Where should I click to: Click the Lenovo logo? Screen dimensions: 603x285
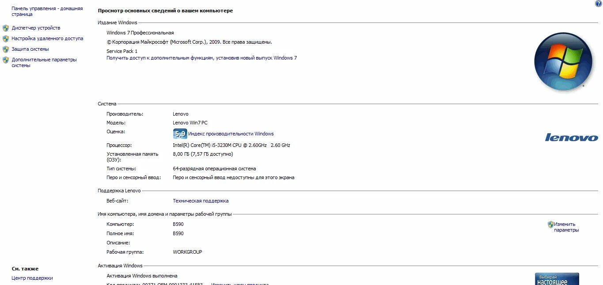click(x=572, y=137)
